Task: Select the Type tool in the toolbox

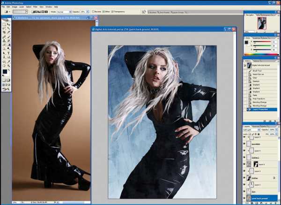Action: [x=8, y=53]
